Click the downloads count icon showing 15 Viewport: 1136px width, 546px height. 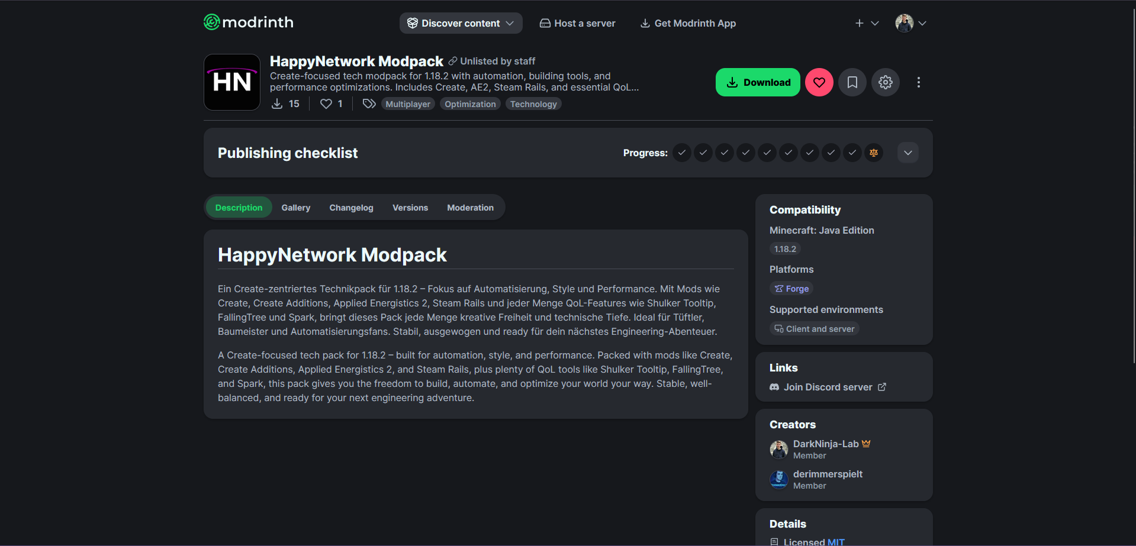[x=277, y=104]
